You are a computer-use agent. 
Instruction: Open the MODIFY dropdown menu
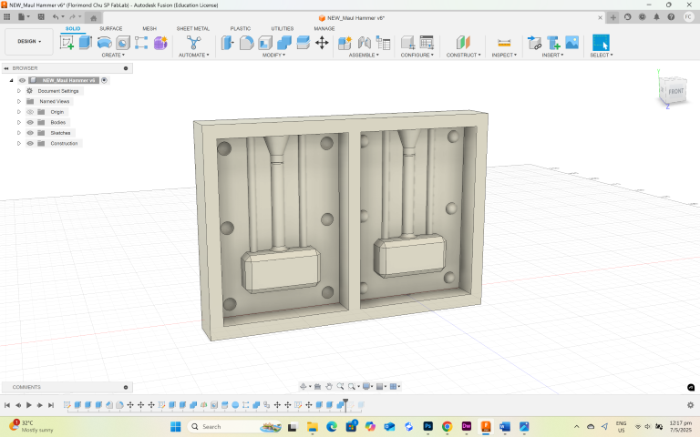(x=273, y=56)
